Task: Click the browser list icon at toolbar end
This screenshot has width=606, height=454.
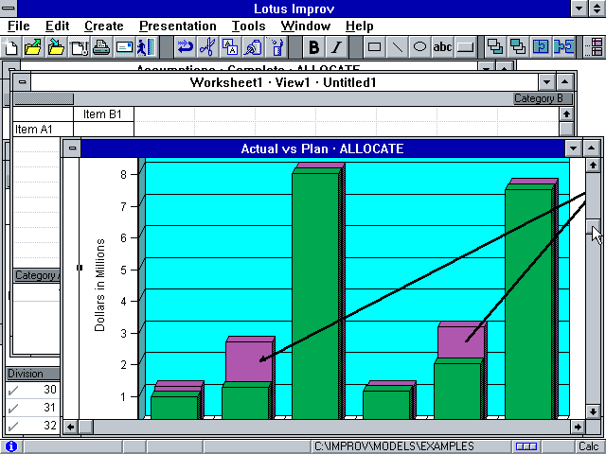Action: click(x=595, y=47)
